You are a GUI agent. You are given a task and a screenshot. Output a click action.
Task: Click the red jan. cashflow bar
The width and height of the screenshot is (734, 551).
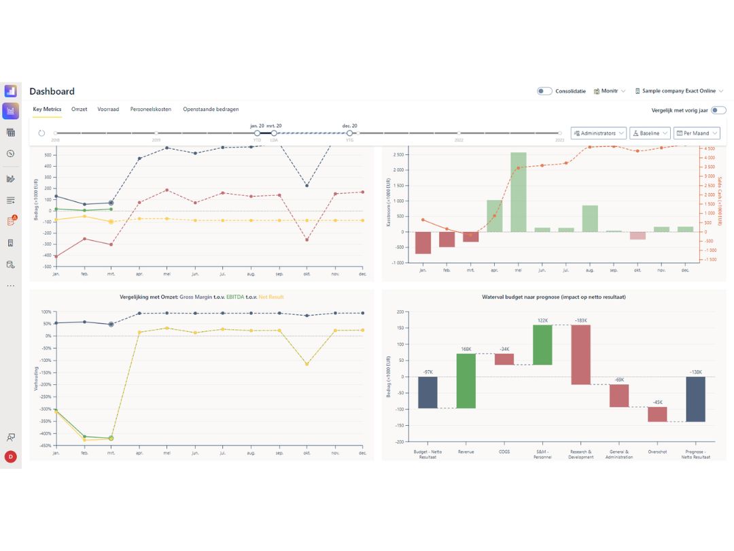(x=423, y=243)
